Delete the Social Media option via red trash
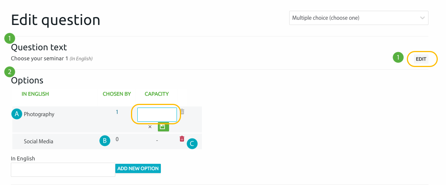 182,139
